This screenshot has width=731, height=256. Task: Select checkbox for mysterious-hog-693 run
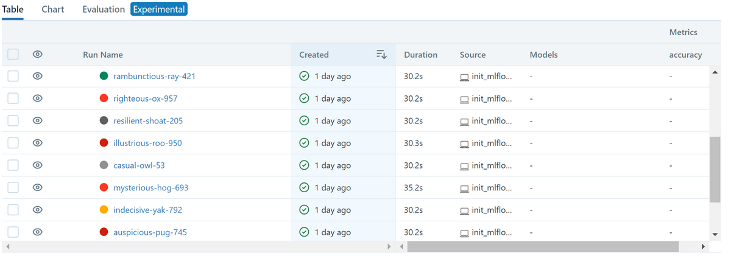click(x=13, y=187)
